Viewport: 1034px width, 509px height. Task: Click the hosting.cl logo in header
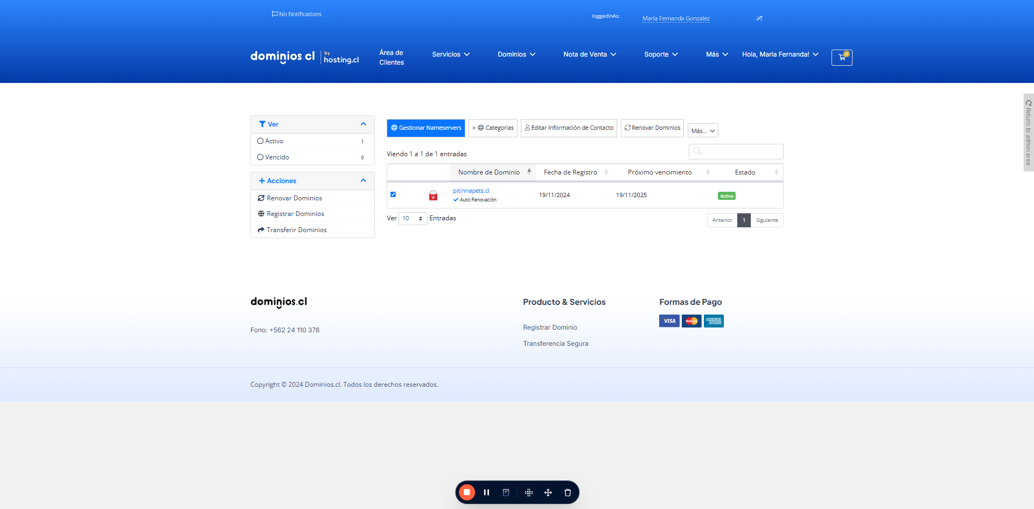[x=341, y=58]
